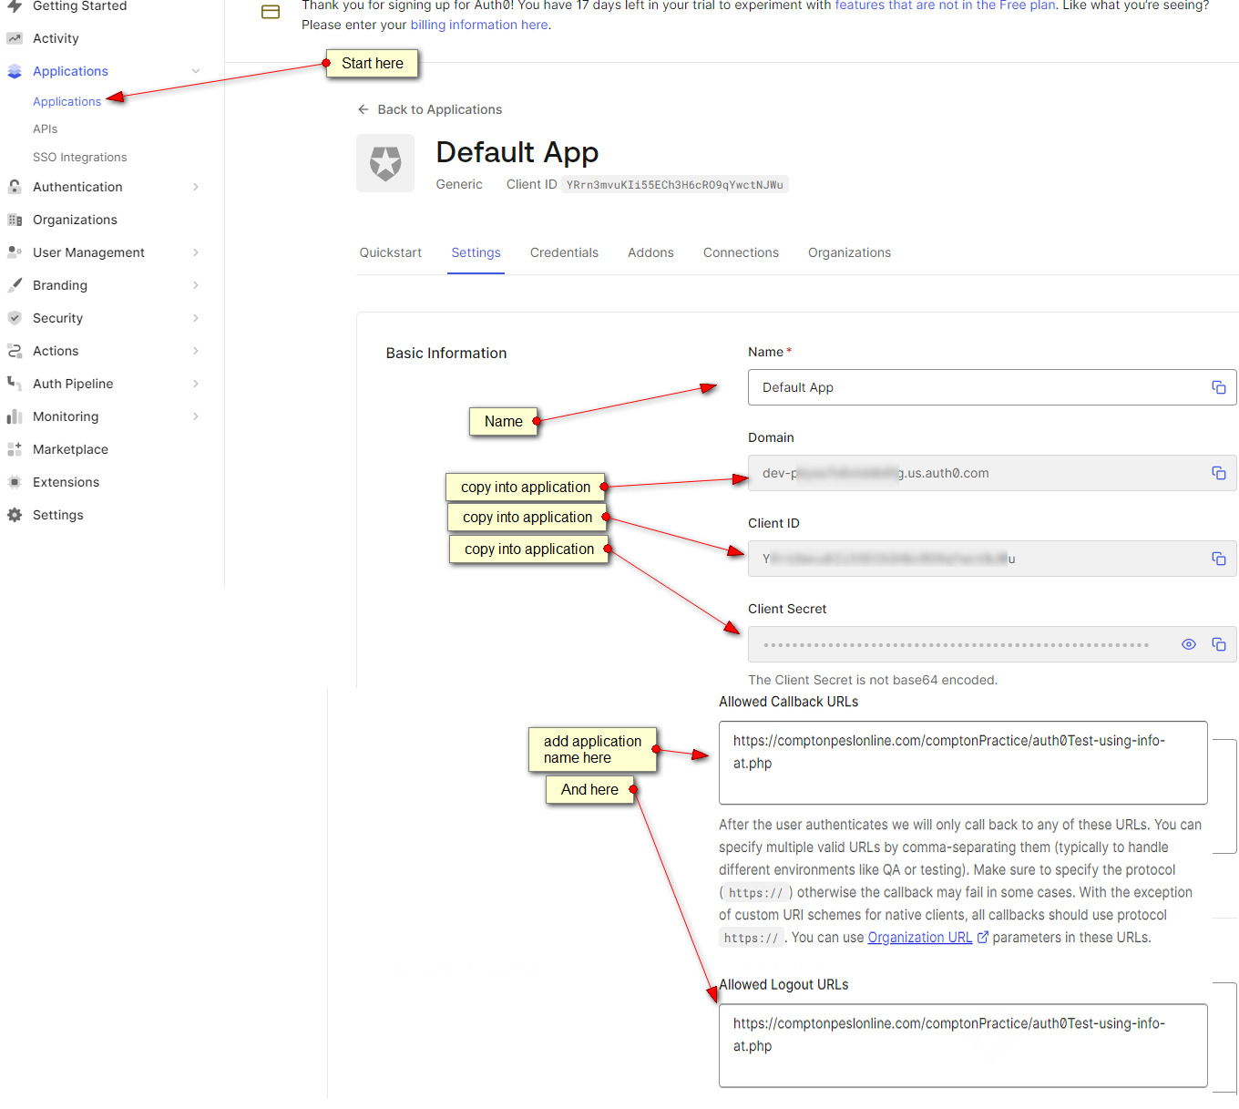Click the User Management people icon
This screenshot has width=1239, height=1109.
[15, 252]
